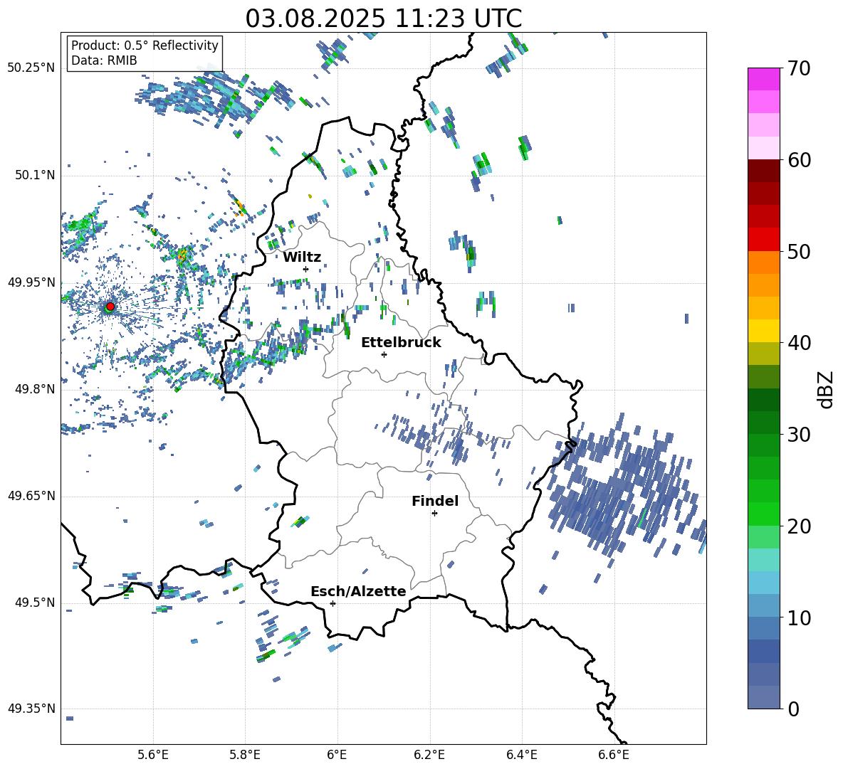This screenshot has height=769, width=843.
Task: Click the Wiltz cross marker
Action: [306, 269]
